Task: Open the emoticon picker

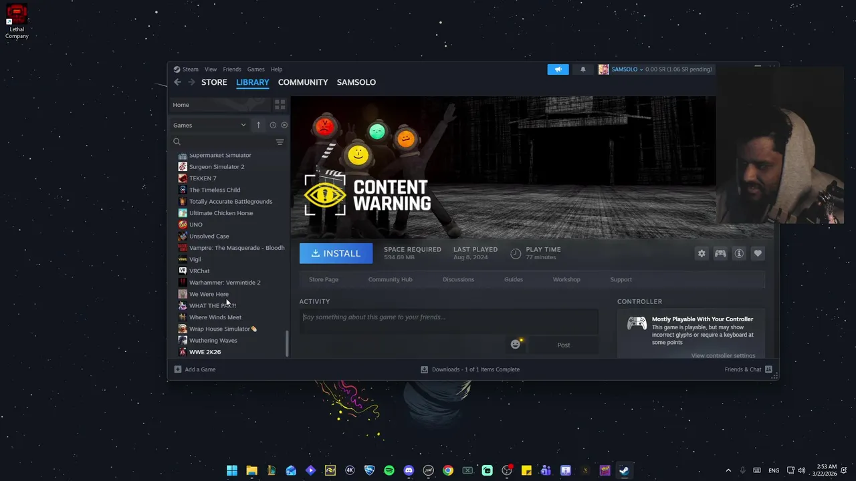Action: [516, 345]
